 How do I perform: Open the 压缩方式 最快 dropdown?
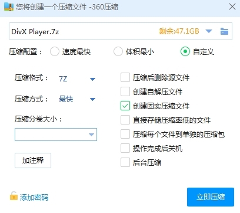click(92, 99)
